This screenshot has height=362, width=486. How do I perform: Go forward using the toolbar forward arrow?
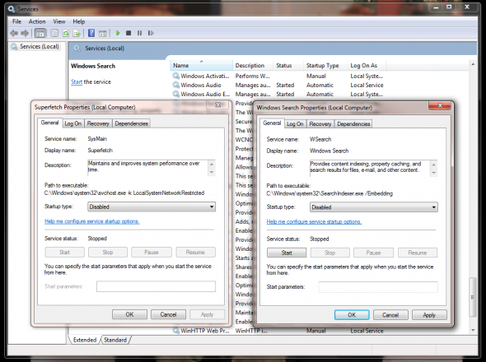coord(25,33)
